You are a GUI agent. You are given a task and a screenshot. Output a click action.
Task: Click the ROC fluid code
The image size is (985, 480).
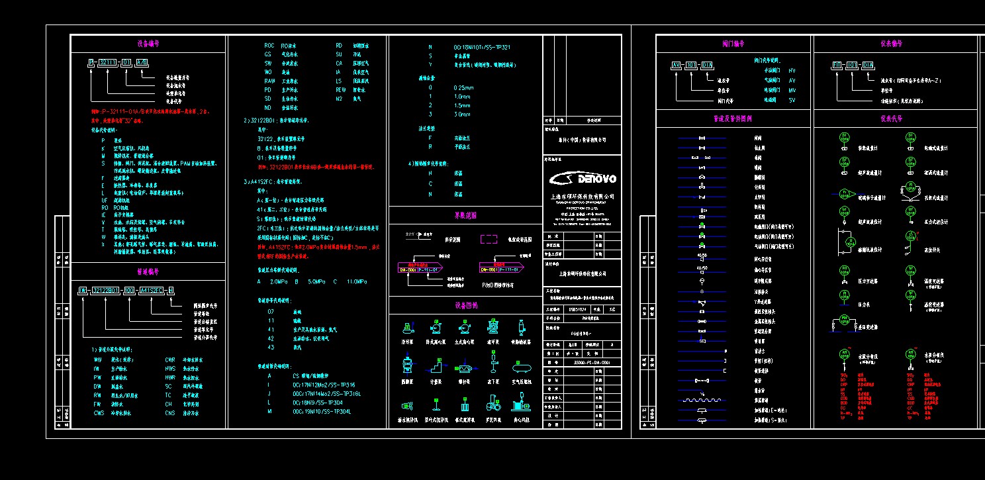click(x=269, y=46)
